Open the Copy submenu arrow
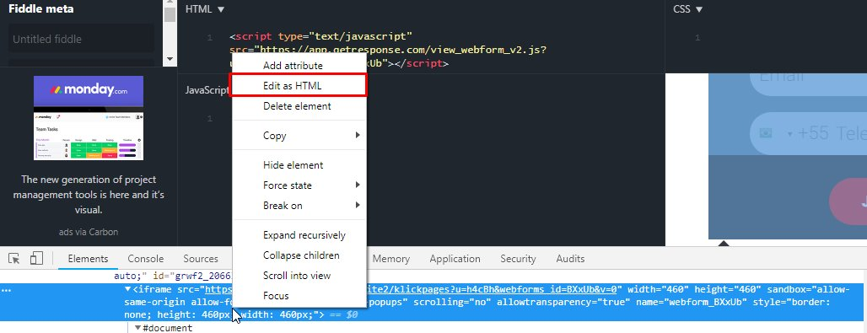This screenshot has width=867, height=333. 358,135
